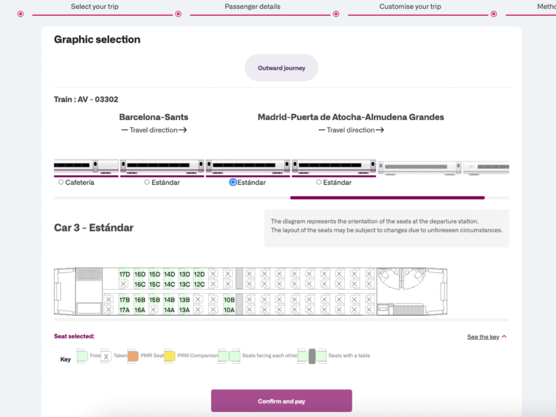This screenshot has height=417, width=556.
Task: Go to Select your trip step
Action: pyautogui.click(x=94, y=7)
